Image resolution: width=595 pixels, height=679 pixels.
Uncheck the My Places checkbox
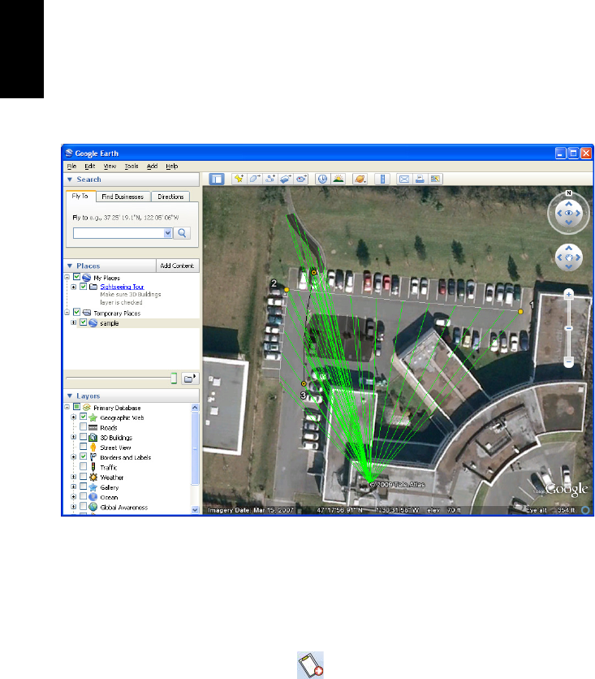point(76,277)
